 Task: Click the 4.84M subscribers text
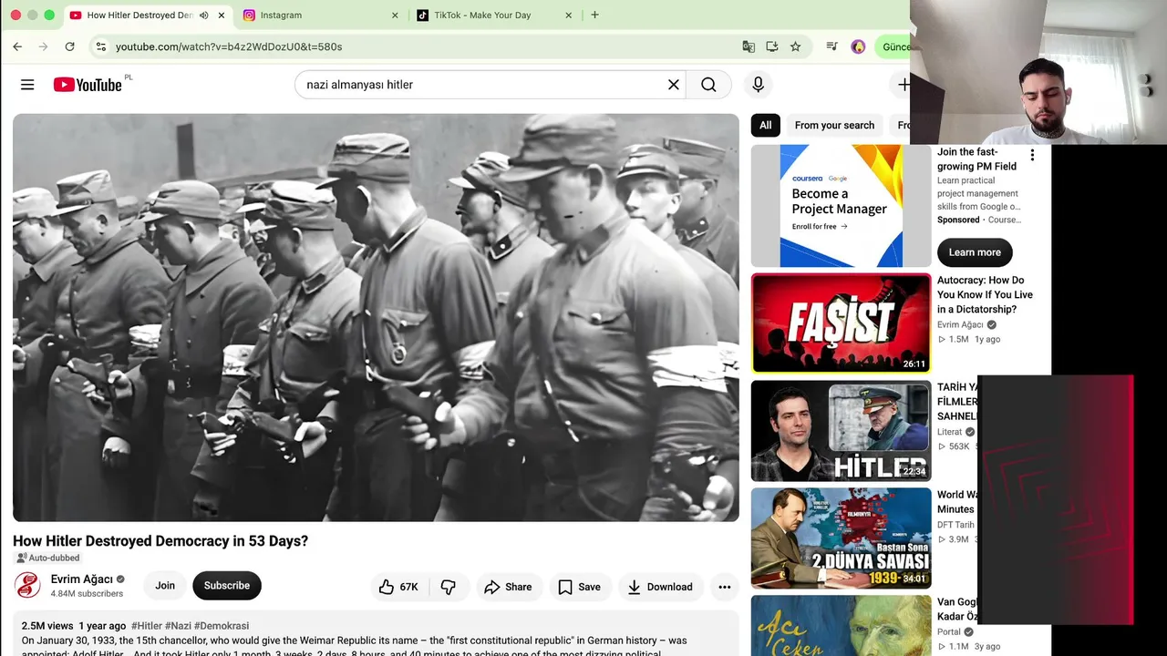click(87, 594)
